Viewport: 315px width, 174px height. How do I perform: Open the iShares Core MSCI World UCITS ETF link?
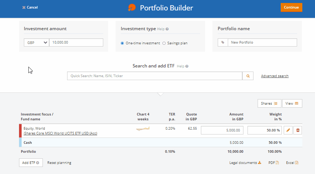60,133
